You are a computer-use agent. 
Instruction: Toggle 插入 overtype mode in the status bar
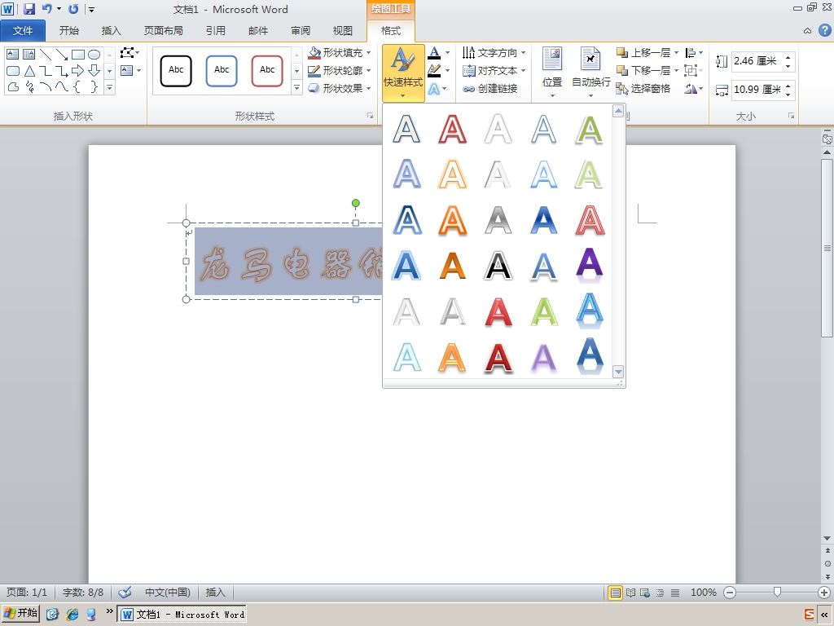[x=215, y=593]
